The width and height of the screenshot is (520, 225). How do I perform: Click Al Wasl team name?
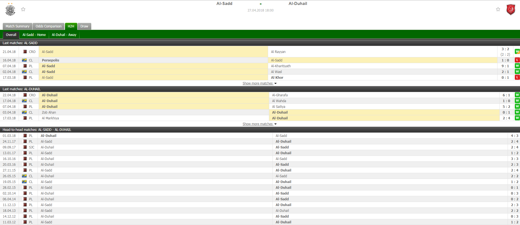pos(276,72)
